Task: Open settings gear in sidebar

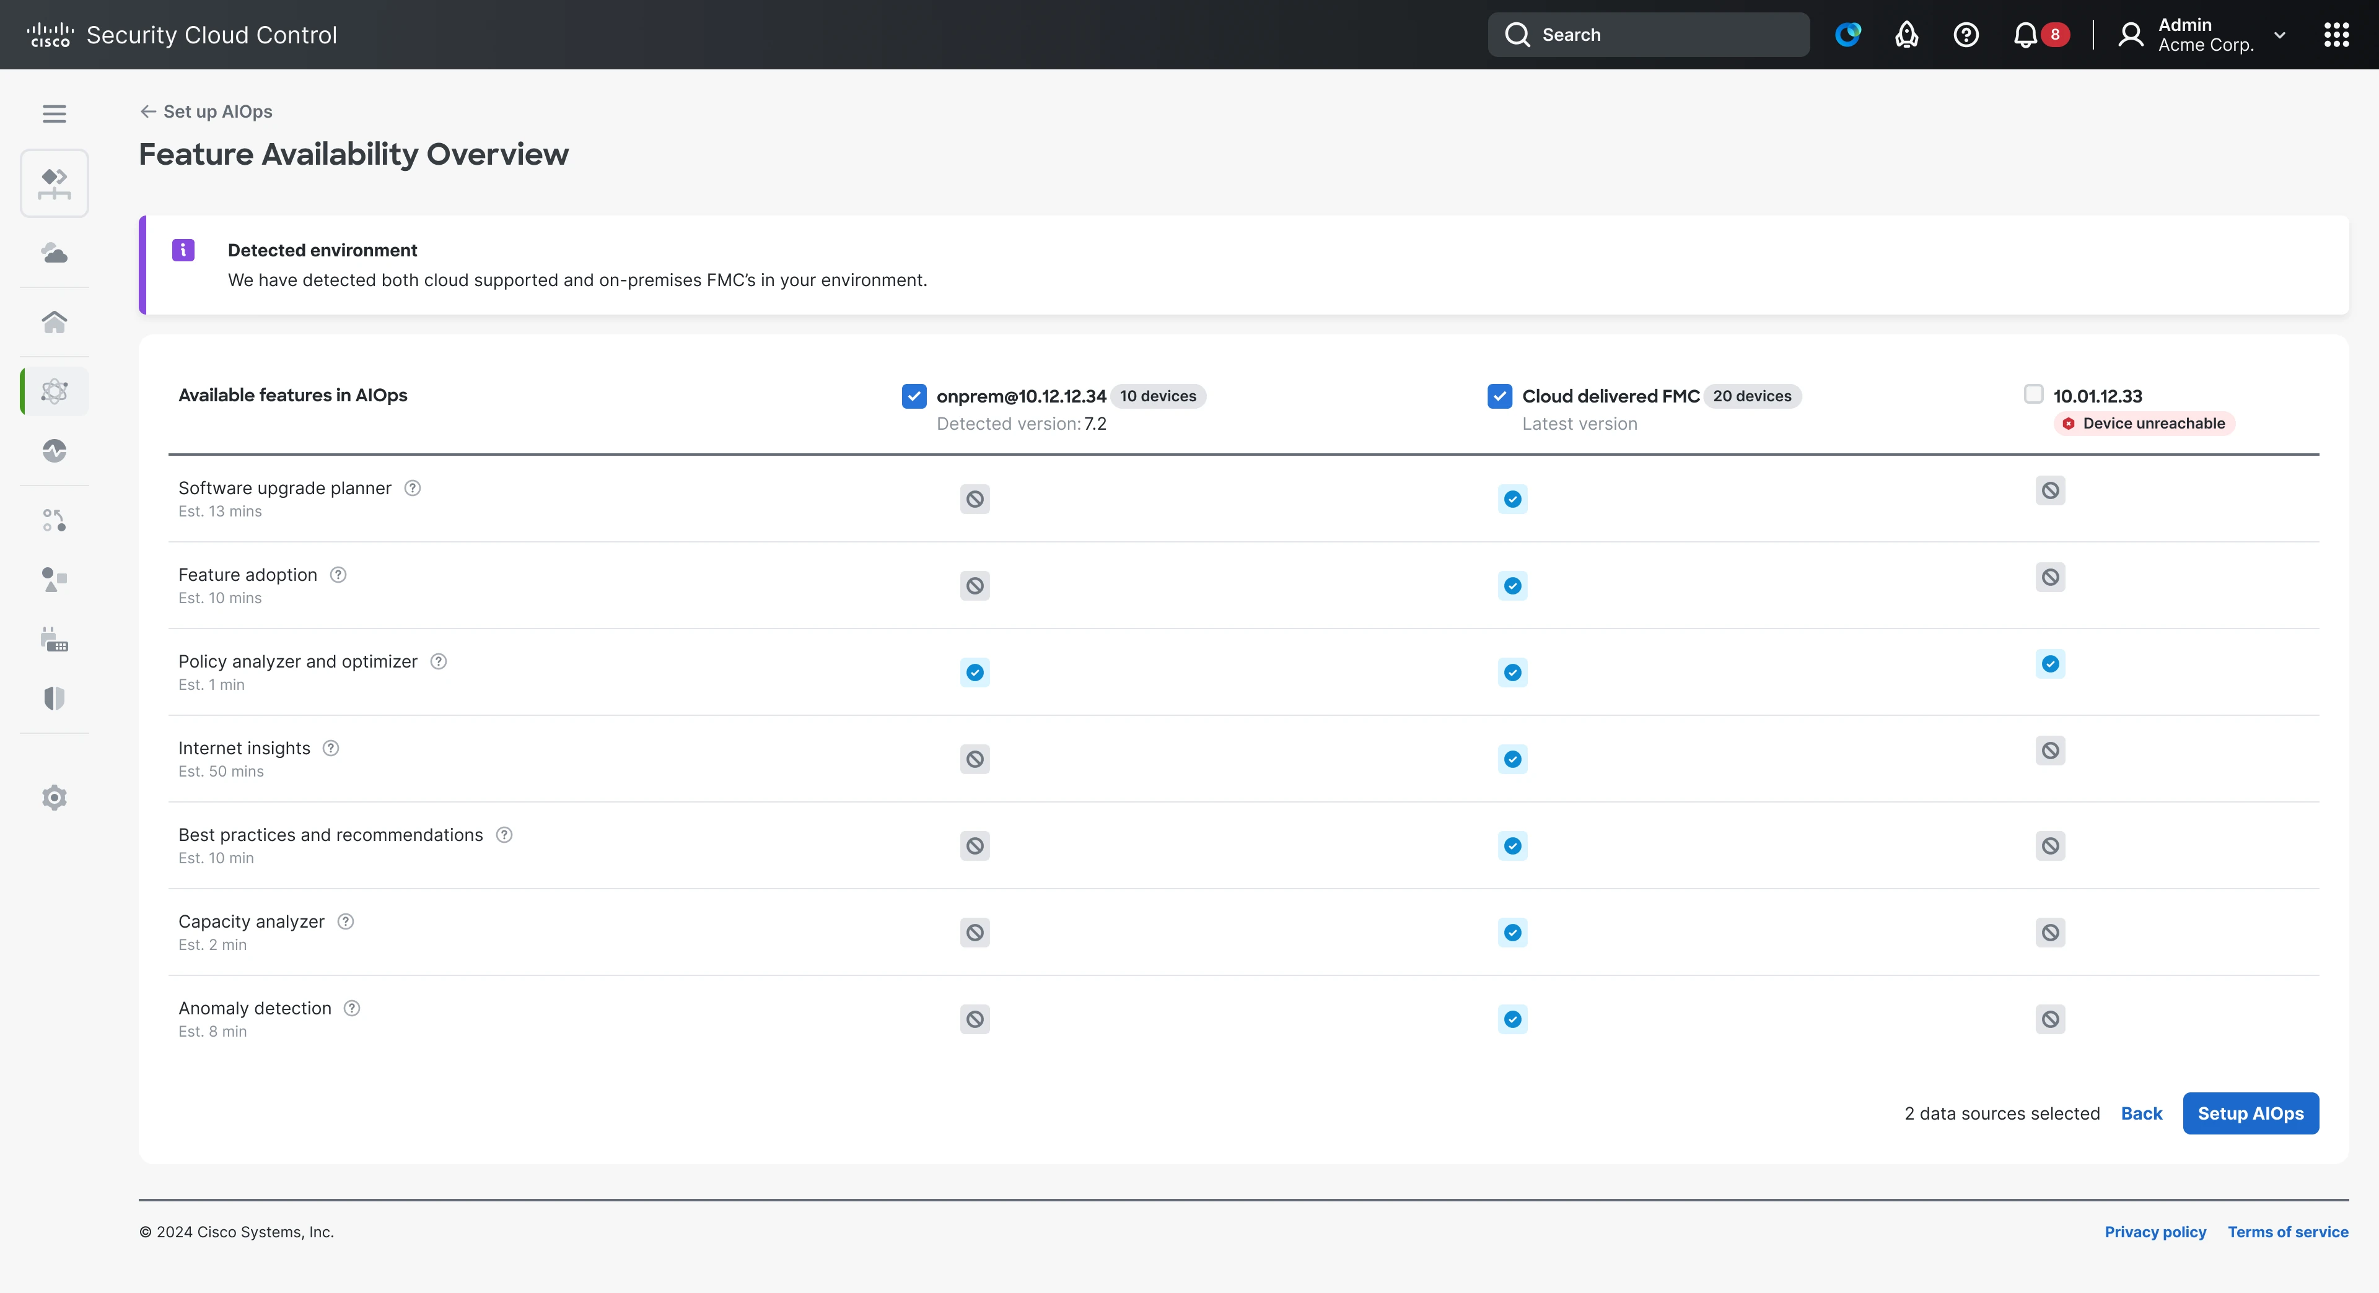Action: (55, 798)
